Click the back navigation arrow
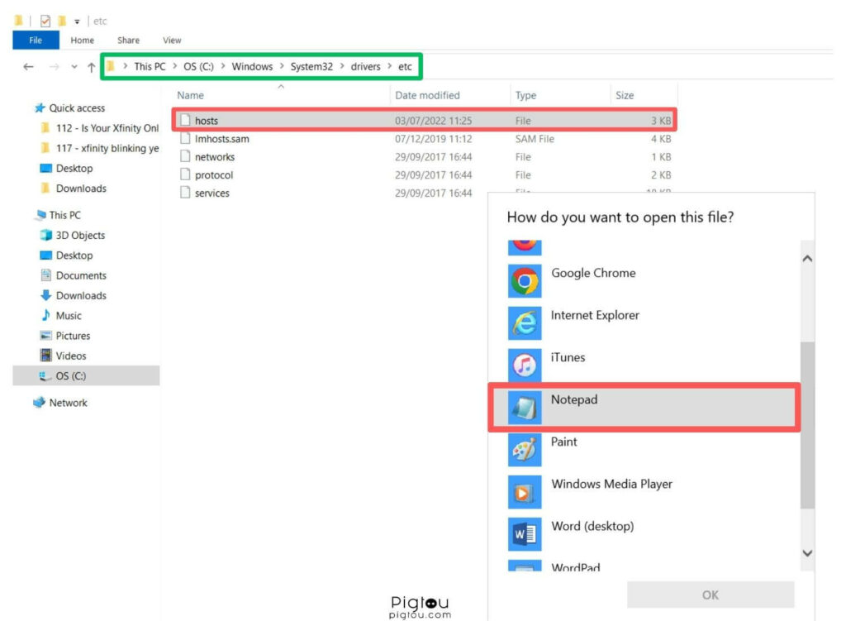 [28, 67]
